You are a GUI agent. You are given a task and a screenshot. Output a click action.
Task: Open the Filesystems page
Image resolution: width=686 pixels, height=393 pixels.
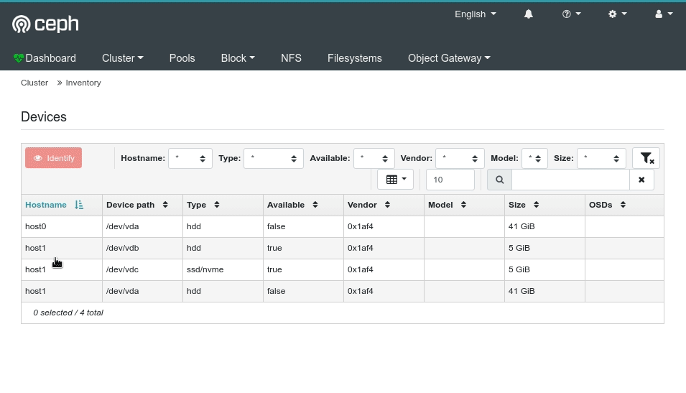tap(354, 58)
